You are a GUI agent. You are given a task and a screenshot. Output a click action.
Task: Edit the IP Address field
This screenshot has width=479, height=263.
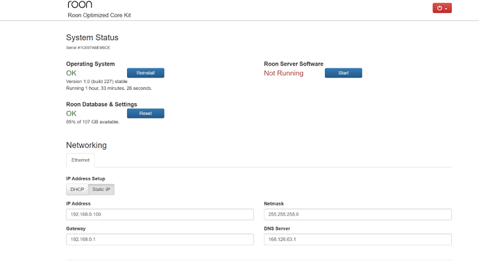pos(160,215)
